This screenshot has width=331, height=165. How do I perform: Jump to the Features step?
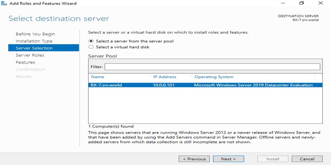click(x=25, y=62)
